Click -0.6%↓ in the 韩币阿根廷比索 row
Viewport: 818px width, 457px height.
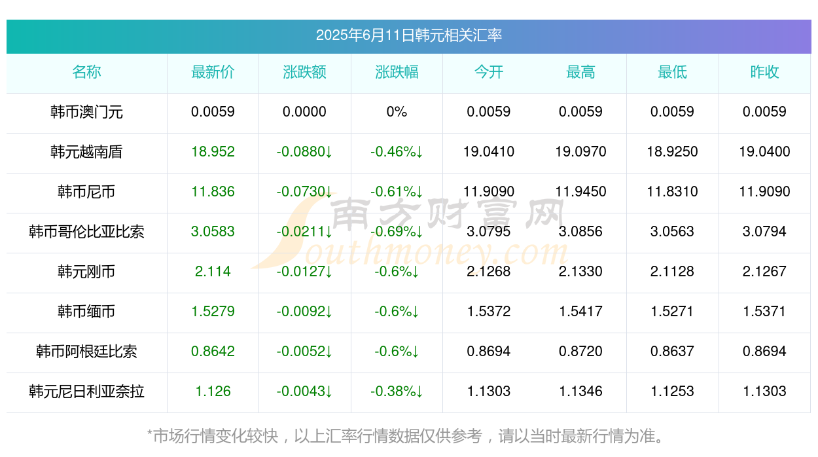[x=397, y=352]
